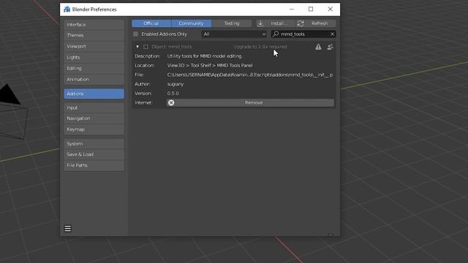Enable the Object: mmd_tools add-on checkbox

(146, 47)
